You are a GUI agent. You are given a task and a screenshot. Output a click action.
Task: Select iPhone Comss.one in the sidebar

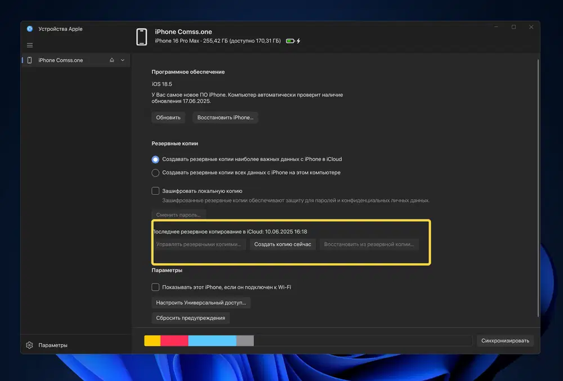click(x=76, y=60)
